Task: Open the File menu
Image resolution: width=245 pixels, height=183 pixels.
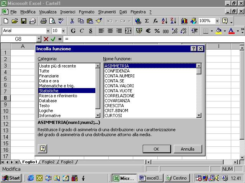Action: [13, 12]
